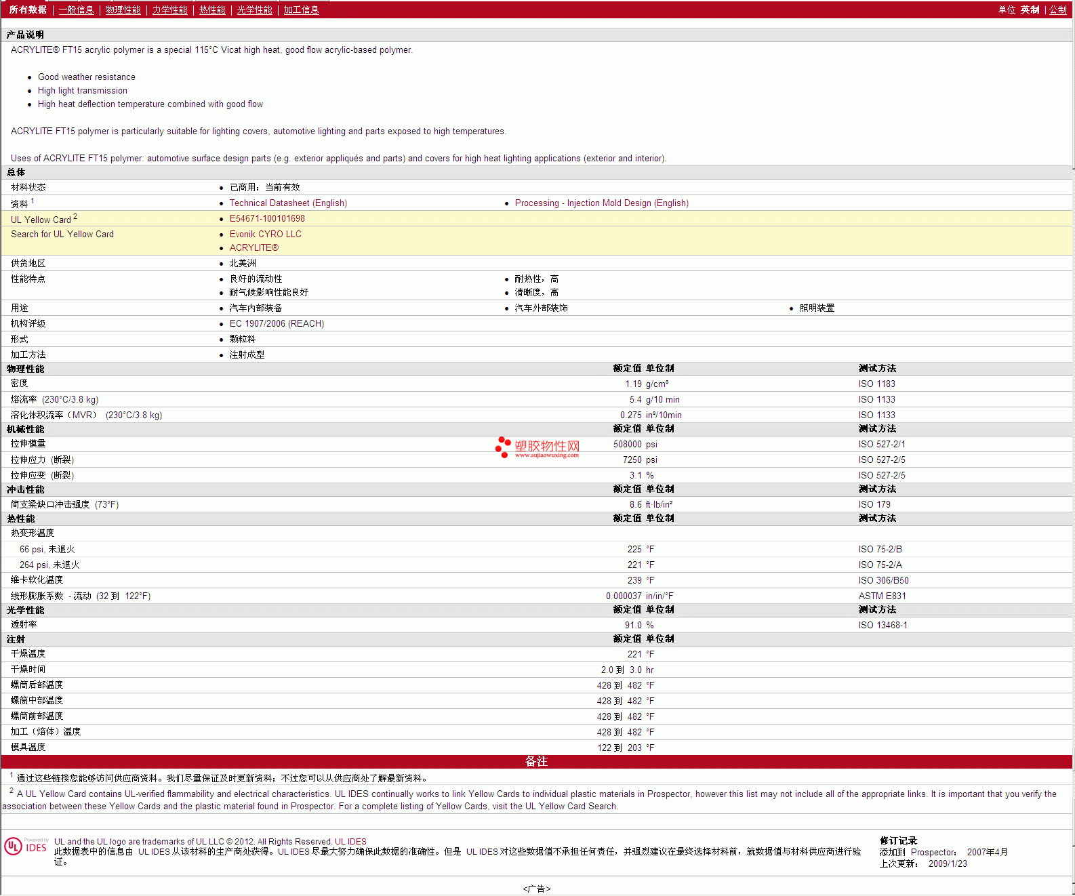Open UL Yellow Card E54671-100101698
This screenshot has height=896, width=1075.
267,218
